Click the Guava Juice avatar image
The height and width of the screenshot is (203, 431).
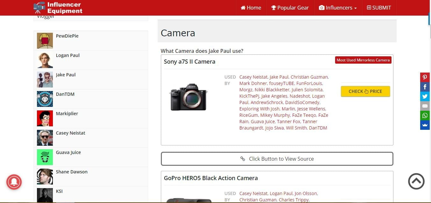45,157
